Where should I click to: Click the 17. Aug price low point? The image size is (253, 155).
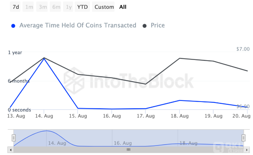(x=146, y=84)
